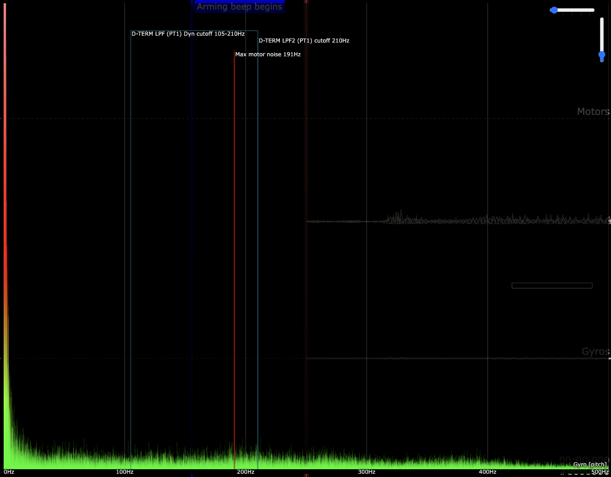Screen dimensions: 611x477
Task: Click the 'Arming beep begins' event marker
Action: [x=239, y=7]
